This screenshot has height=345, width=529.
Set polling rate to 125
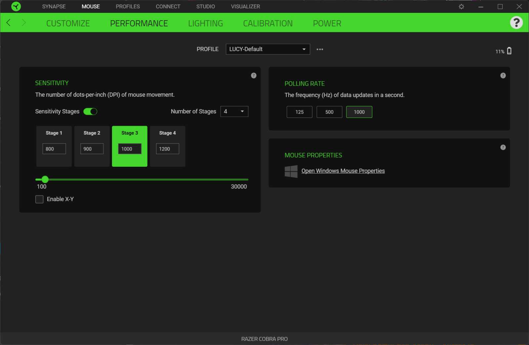tap(299, 112)
